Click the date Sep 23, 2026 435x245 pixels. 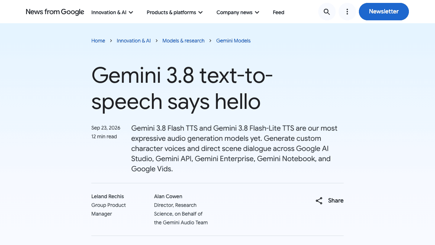(x=106, y=128)
